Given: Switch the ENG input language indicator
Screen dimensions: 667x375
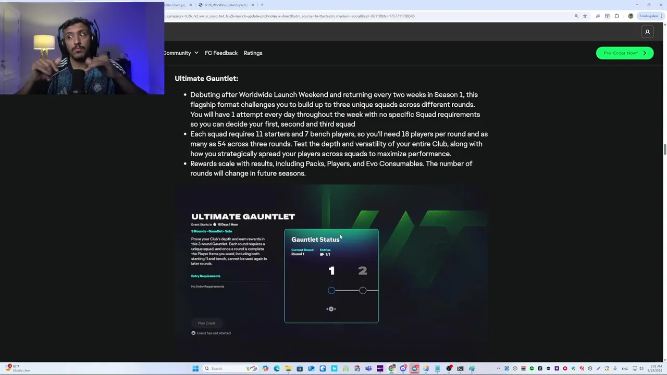Looking at the screenshot, I should tap(625, 368).
